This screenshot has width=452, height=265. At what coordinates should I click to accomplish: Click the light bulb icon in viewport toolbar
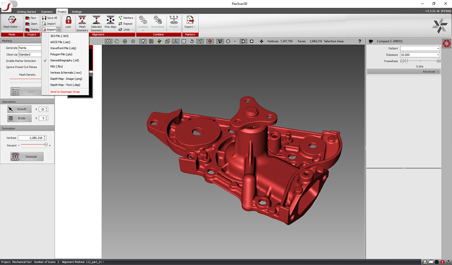coord(143,41)
